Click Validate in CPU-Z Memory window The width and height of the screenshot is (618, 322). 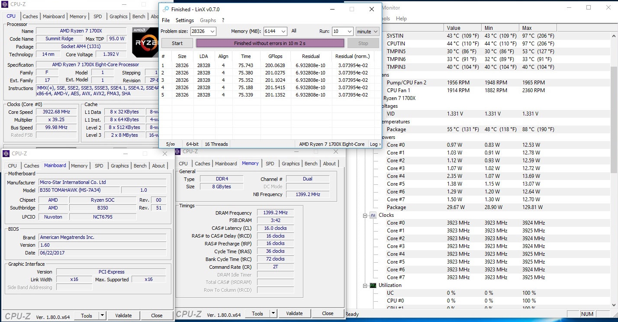(x=294, y=313)
